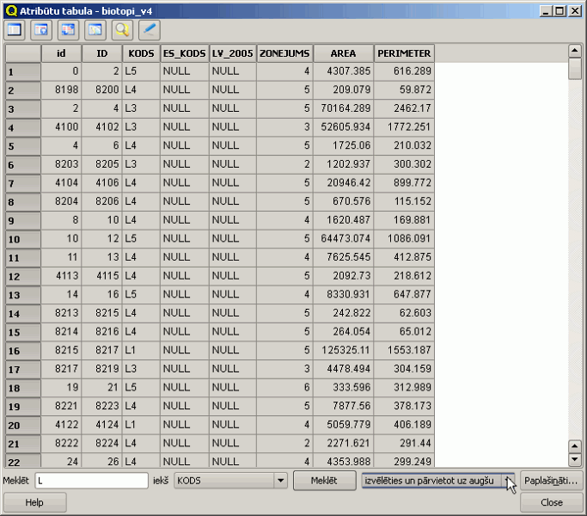
Task: Click AREA cell 70164.289
Action: 343,108
